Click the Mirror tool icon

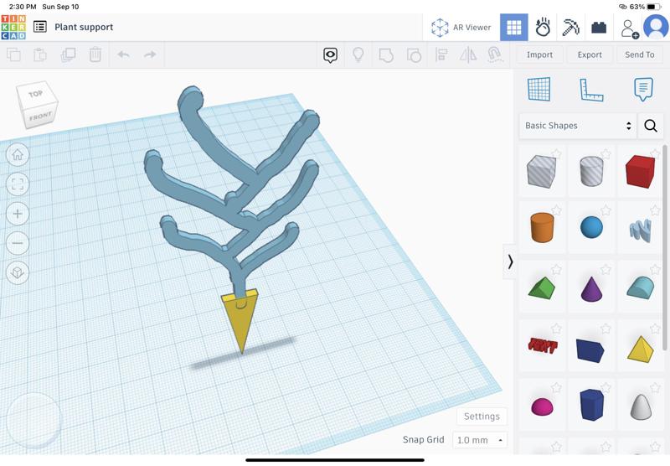468,54
